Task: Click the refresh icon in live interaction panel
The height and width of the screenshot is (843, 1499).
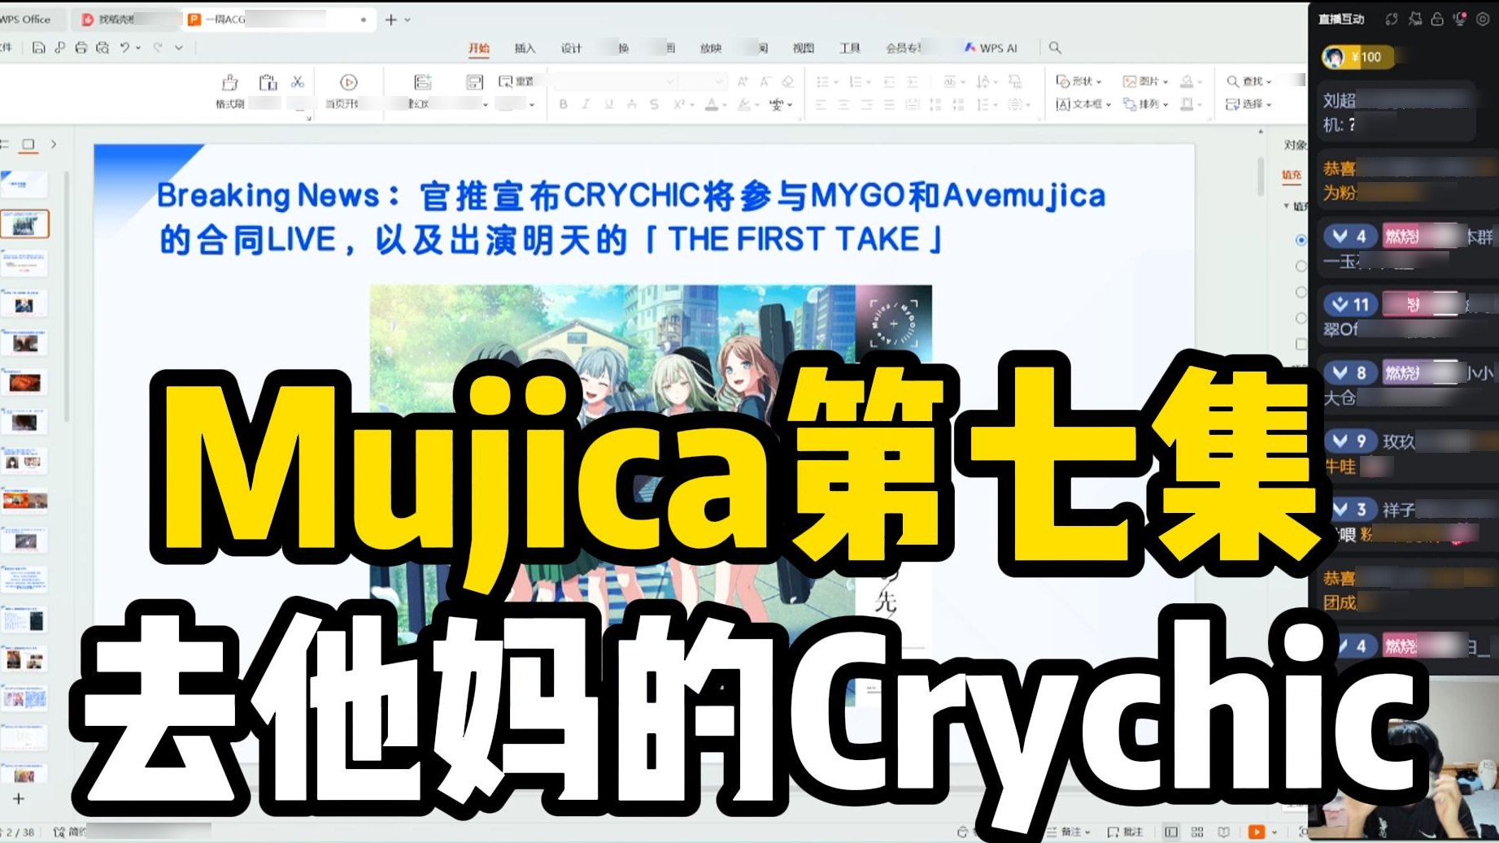Action: pos(1392,19)
